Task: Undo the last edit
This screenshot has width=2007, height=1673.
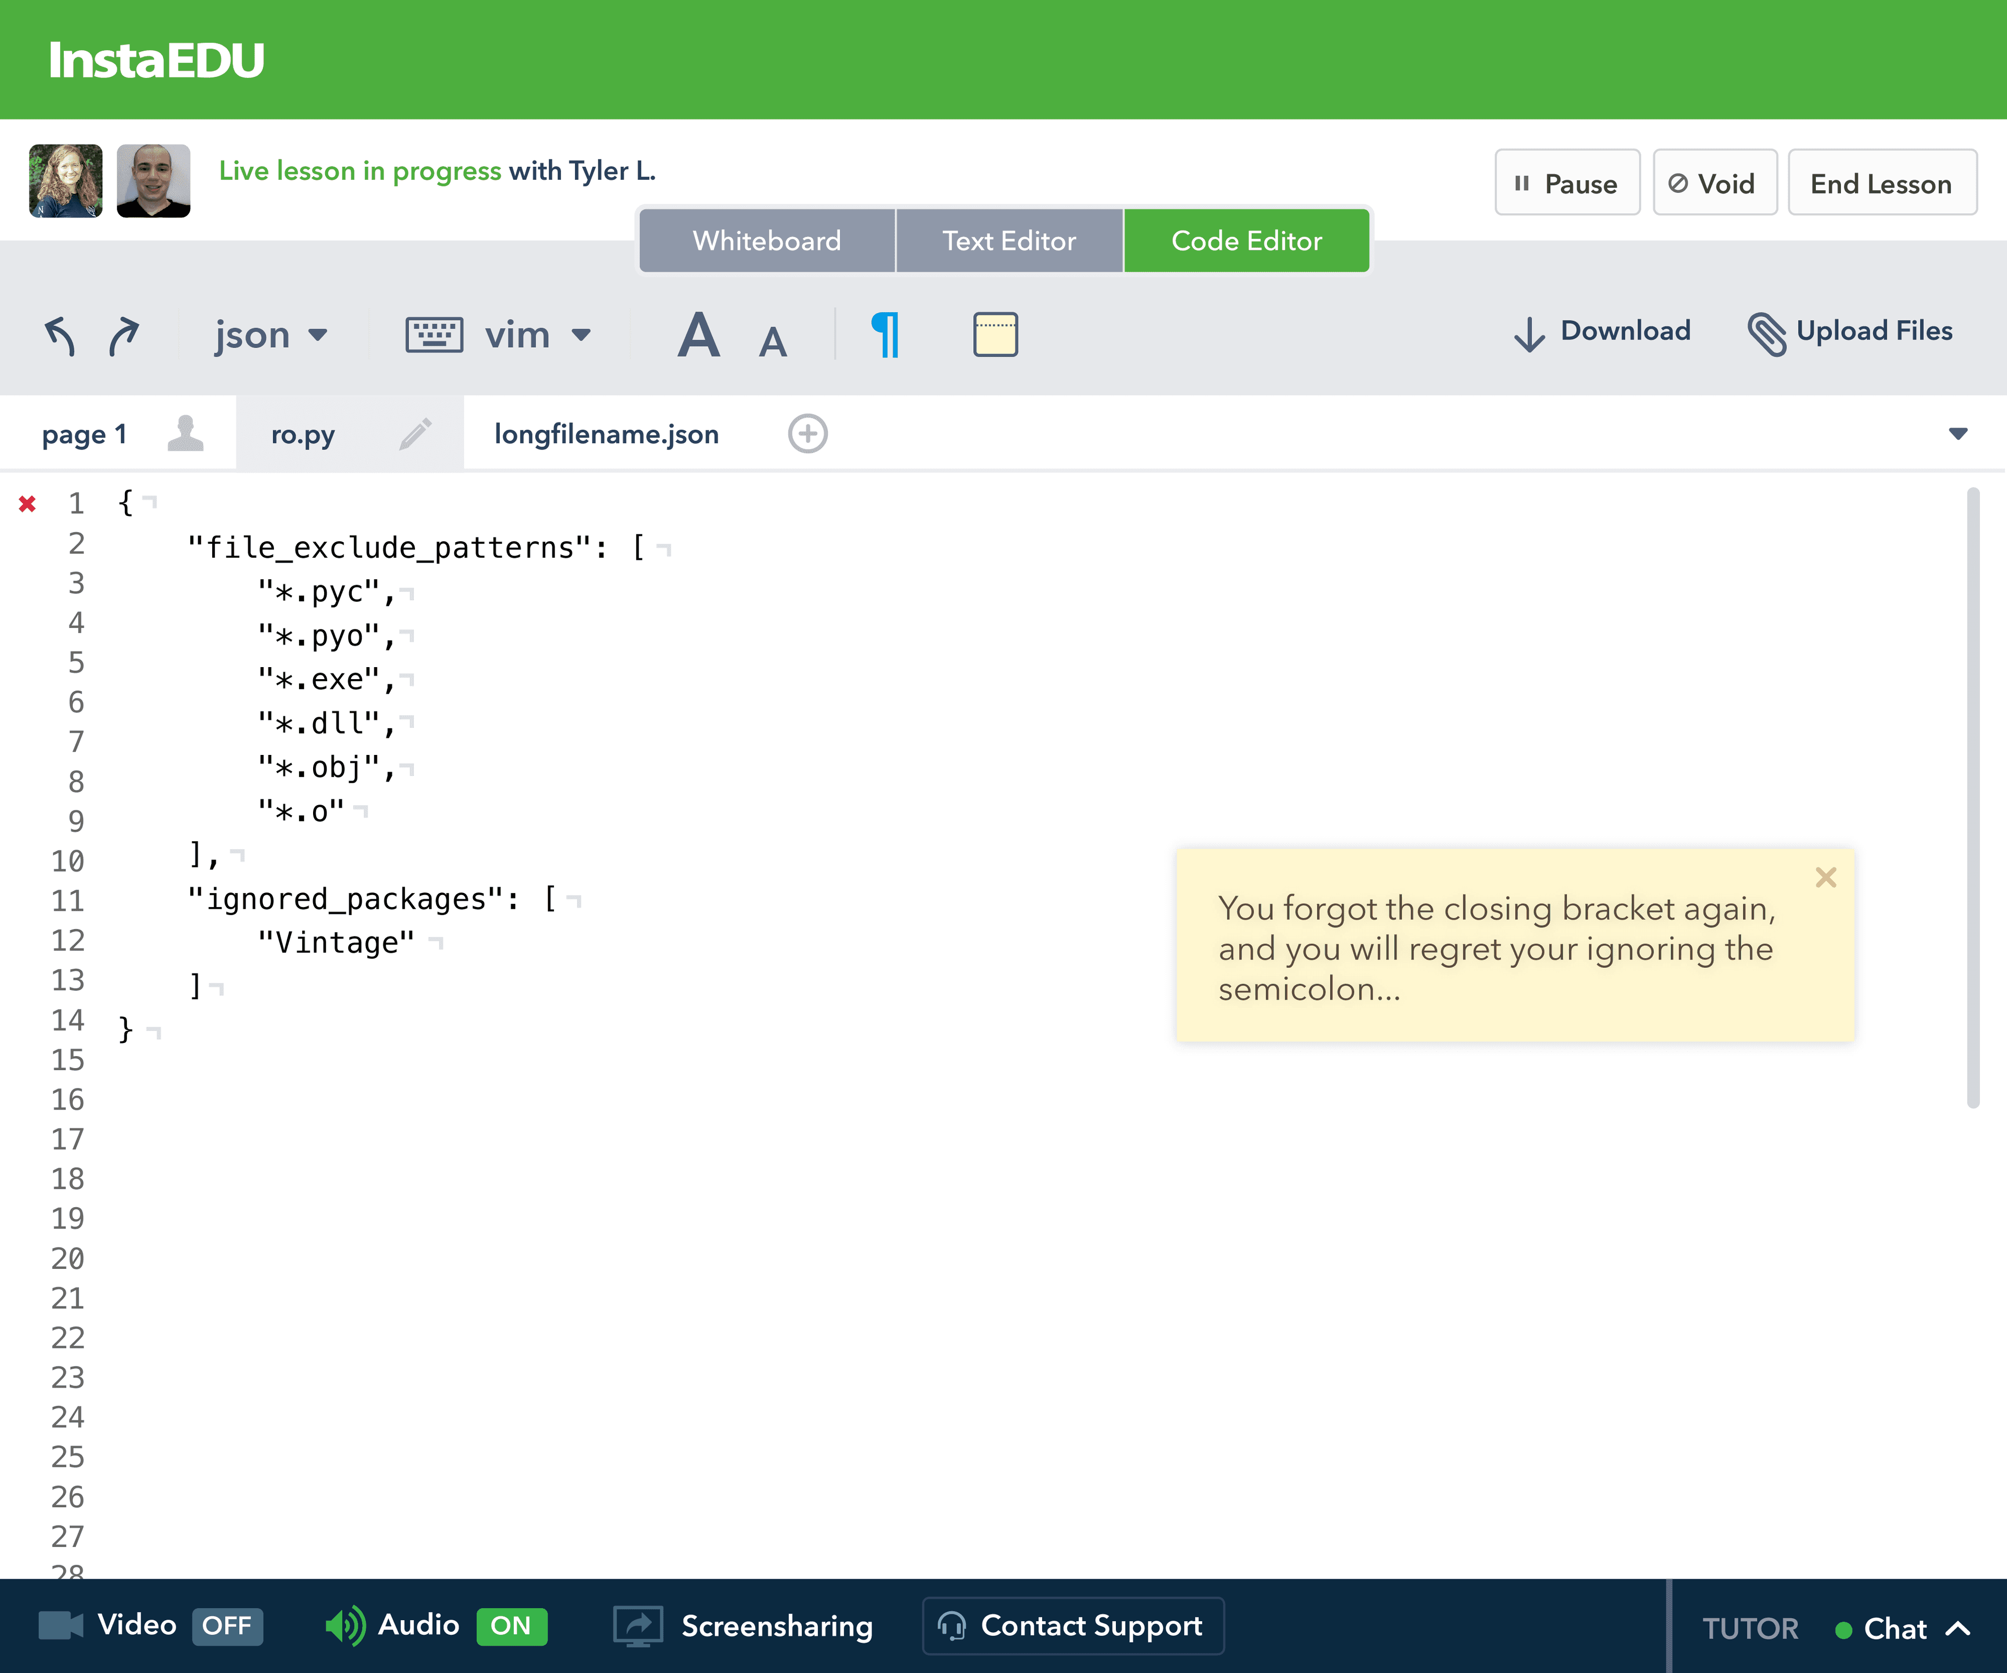Action: click(x=59, y=335)
